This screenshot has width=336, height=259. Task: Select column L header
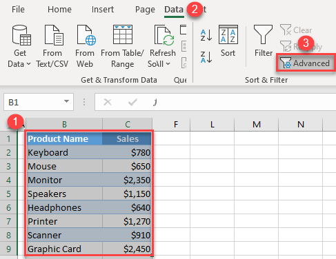click(x=212, y=124)
